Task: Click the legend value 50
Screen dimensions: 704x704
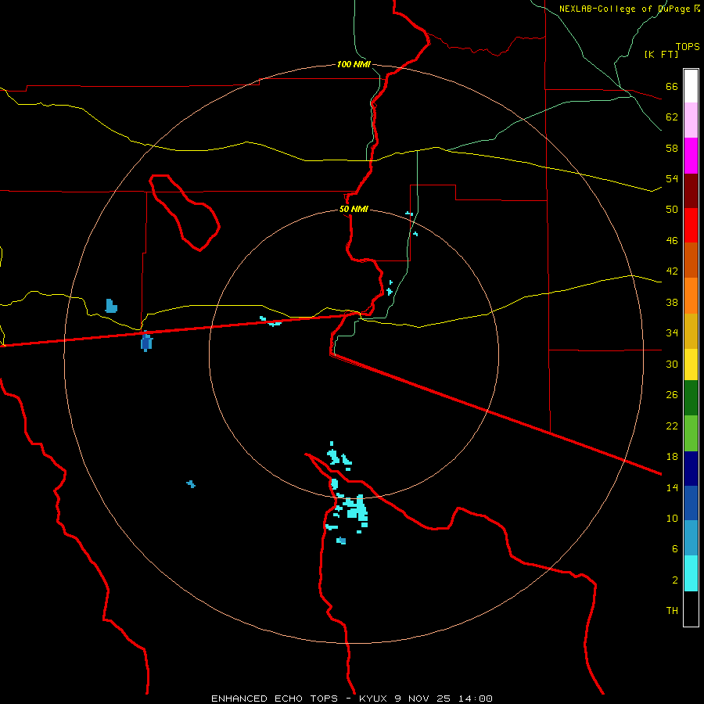Action: point(672,209)
